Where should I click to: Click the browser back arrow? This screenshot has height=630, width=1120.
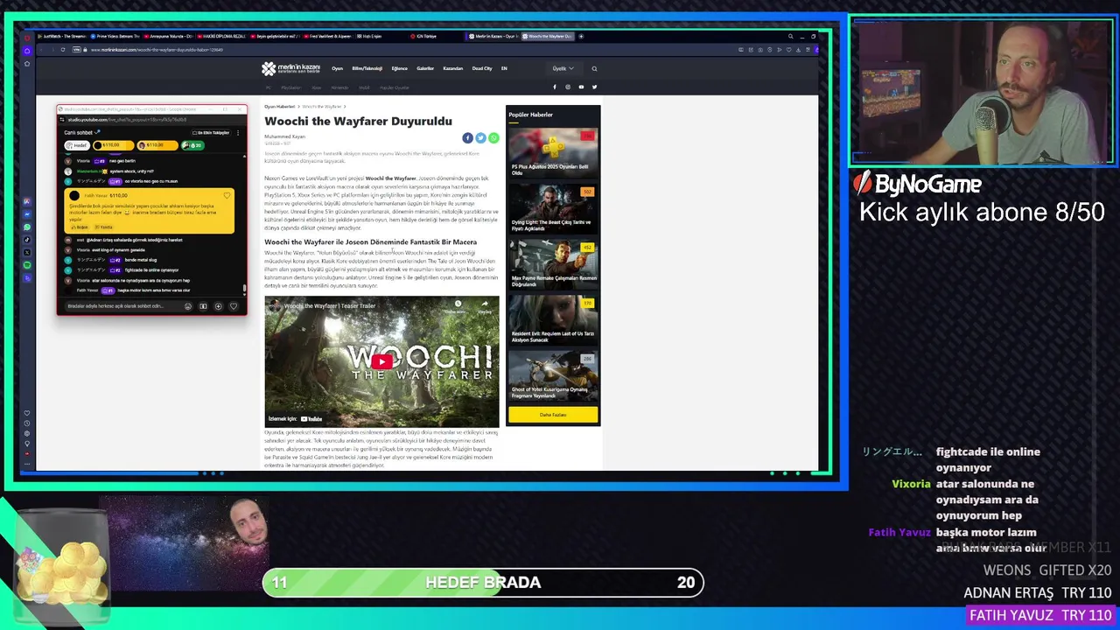coord(39,49)
